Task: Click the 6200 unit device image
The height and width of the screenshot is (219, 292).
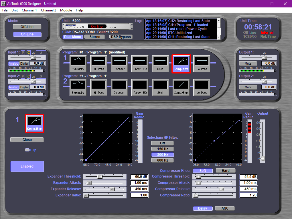Action: point(98,27)
